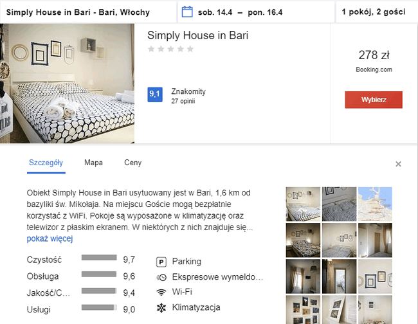
Task: Click the blue 9,1 rating badge
Action: tap(154, 94)
